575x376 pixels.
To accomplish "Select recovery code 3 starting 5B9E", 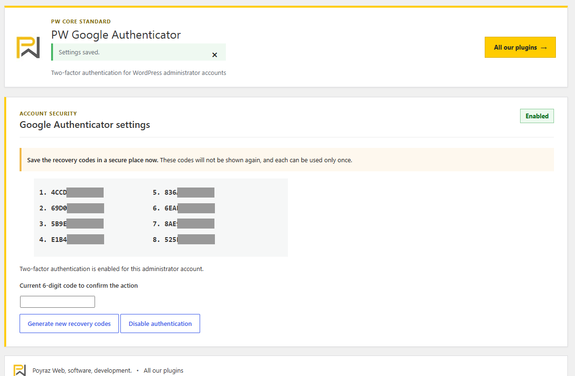I will (77, 224).
